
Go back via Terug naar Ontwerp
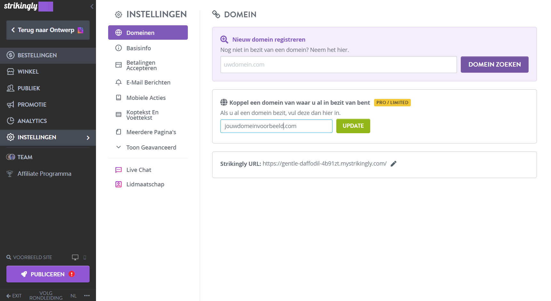point(48,30)
